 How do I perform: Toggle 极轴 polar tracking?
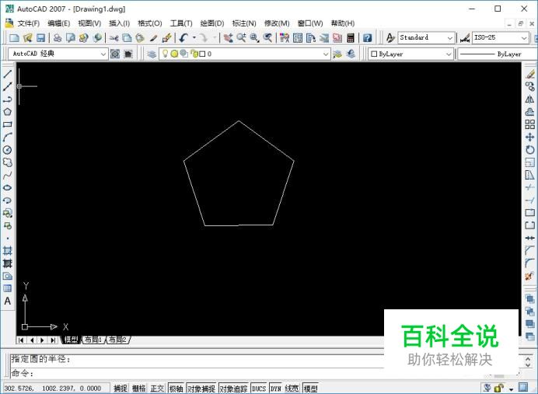coord(176,388)
